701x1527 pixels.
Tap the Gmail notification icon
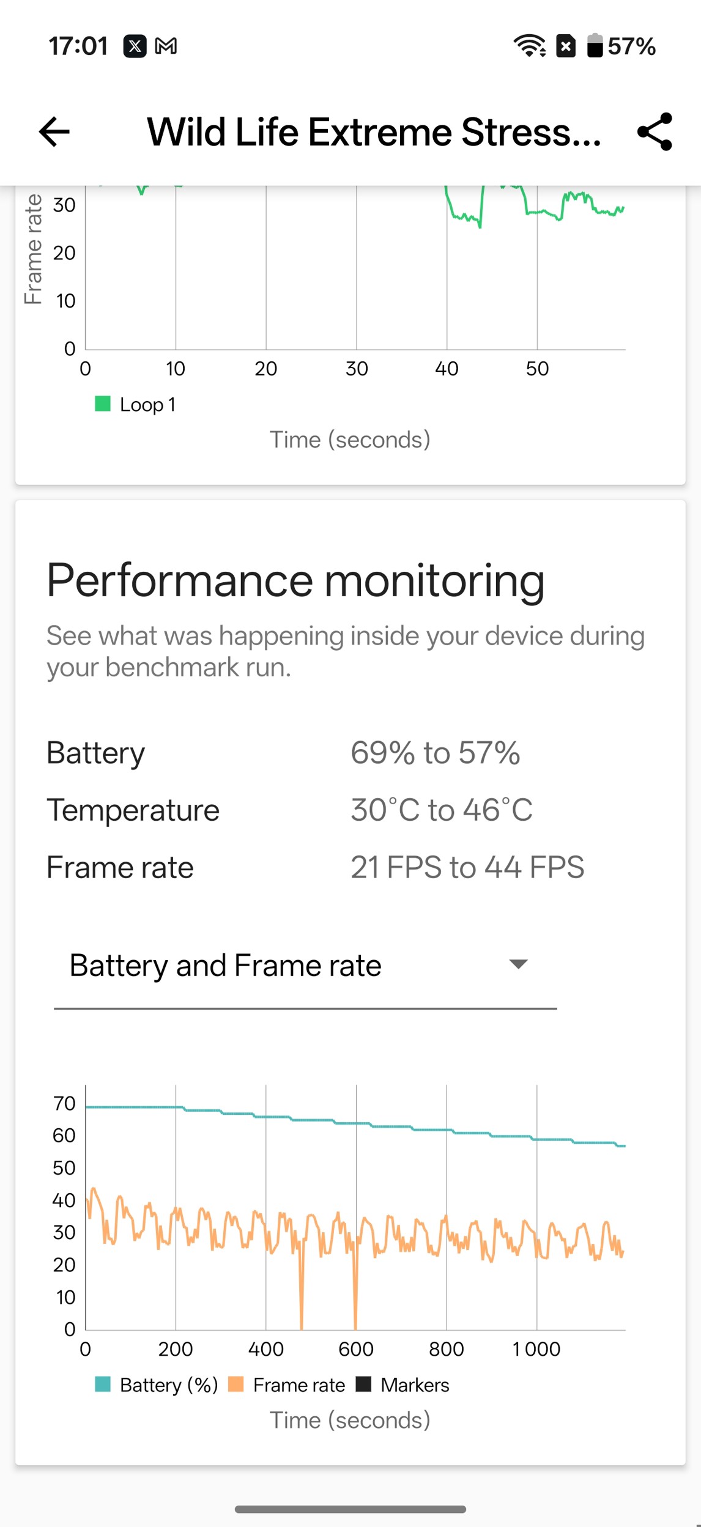click(166, 46)
